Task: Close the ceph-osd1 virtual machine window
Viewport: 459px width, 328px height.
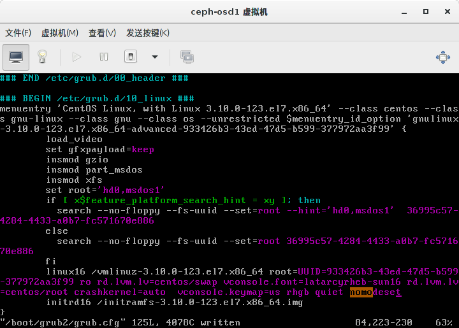Action: [448, 11]
